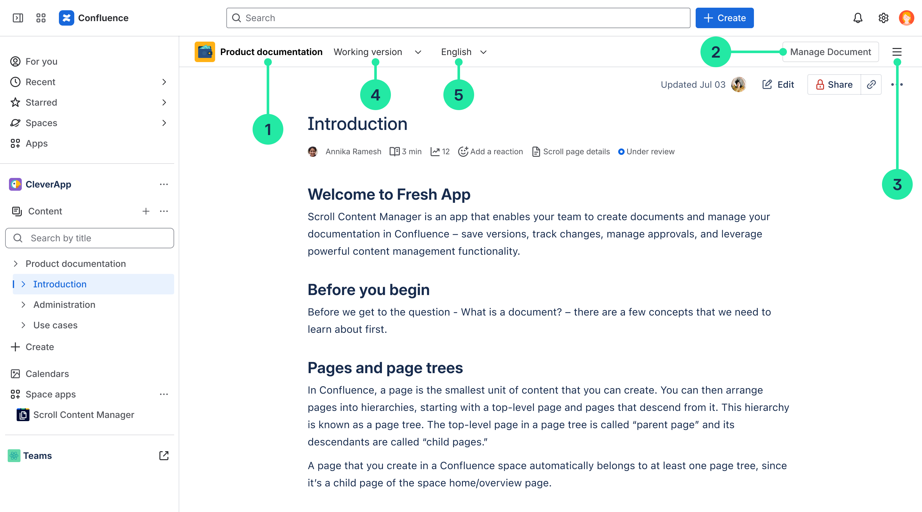Click the Product documentation header title
This screenshot has height=512, width=922.
[x=271, y=52]
